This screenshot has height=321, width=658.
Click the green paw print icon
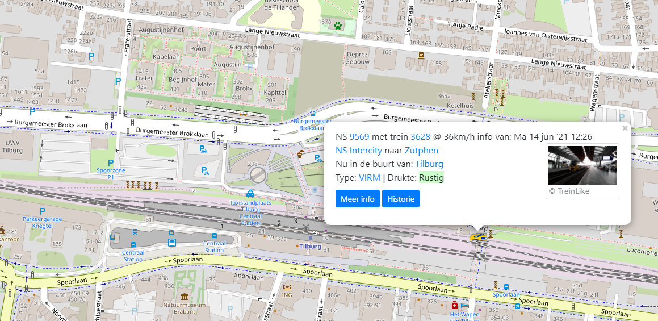pos(338,25)
